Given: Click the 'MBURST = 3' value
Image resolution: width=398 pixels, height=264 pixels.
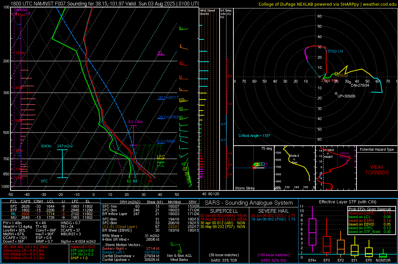Looking at the screenshot, I should pyautogui.click(x=70, y=234).
